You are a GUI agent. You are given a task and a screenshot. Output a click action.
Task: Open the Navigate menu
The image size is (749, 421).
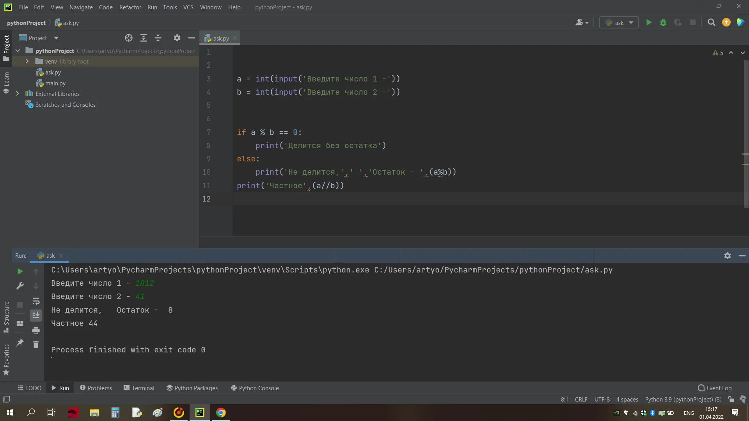tap(81, 7)
